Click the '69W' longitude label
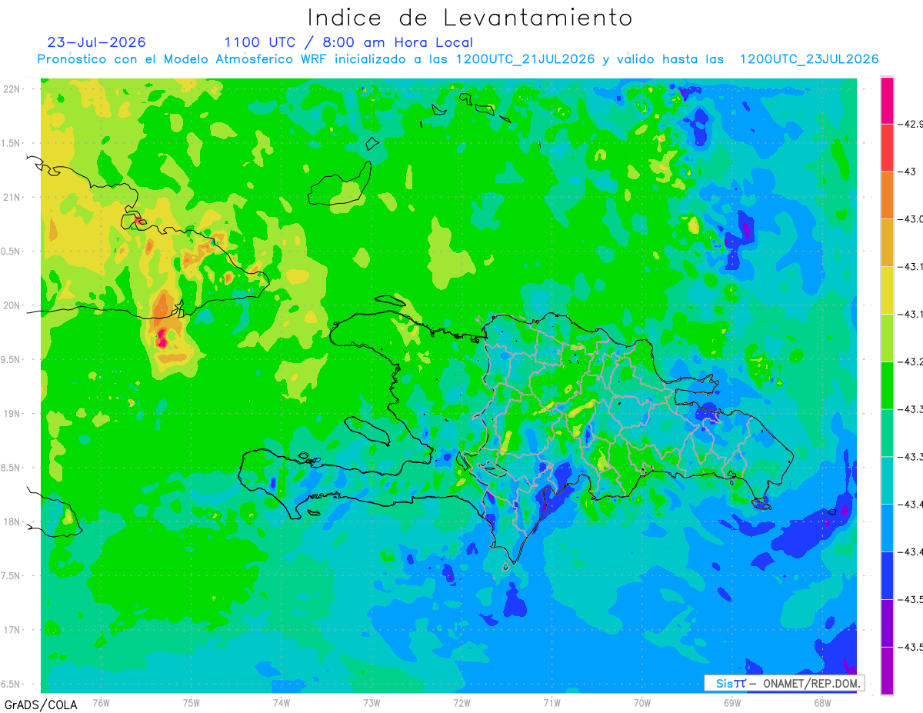This screenshot has width=923, height=713. tap(732, 702)
